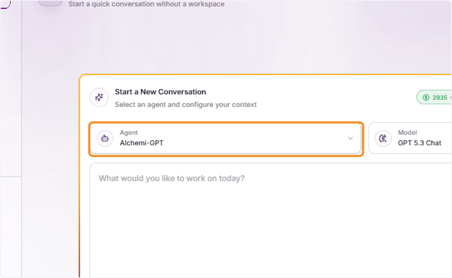Click the green 2935 credits badge
Image resolution: width=452 pixels, height=278 pixels.
434,98
